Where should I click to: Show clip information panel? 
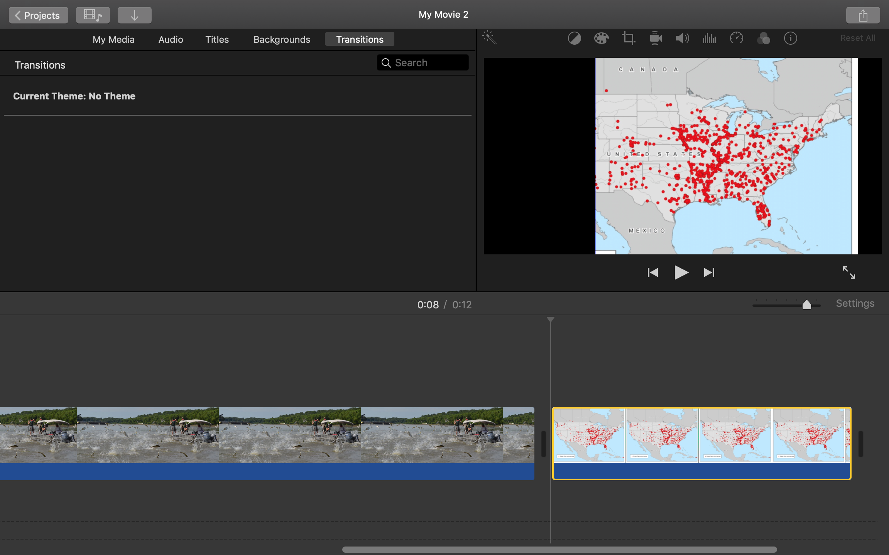[790, 38]
